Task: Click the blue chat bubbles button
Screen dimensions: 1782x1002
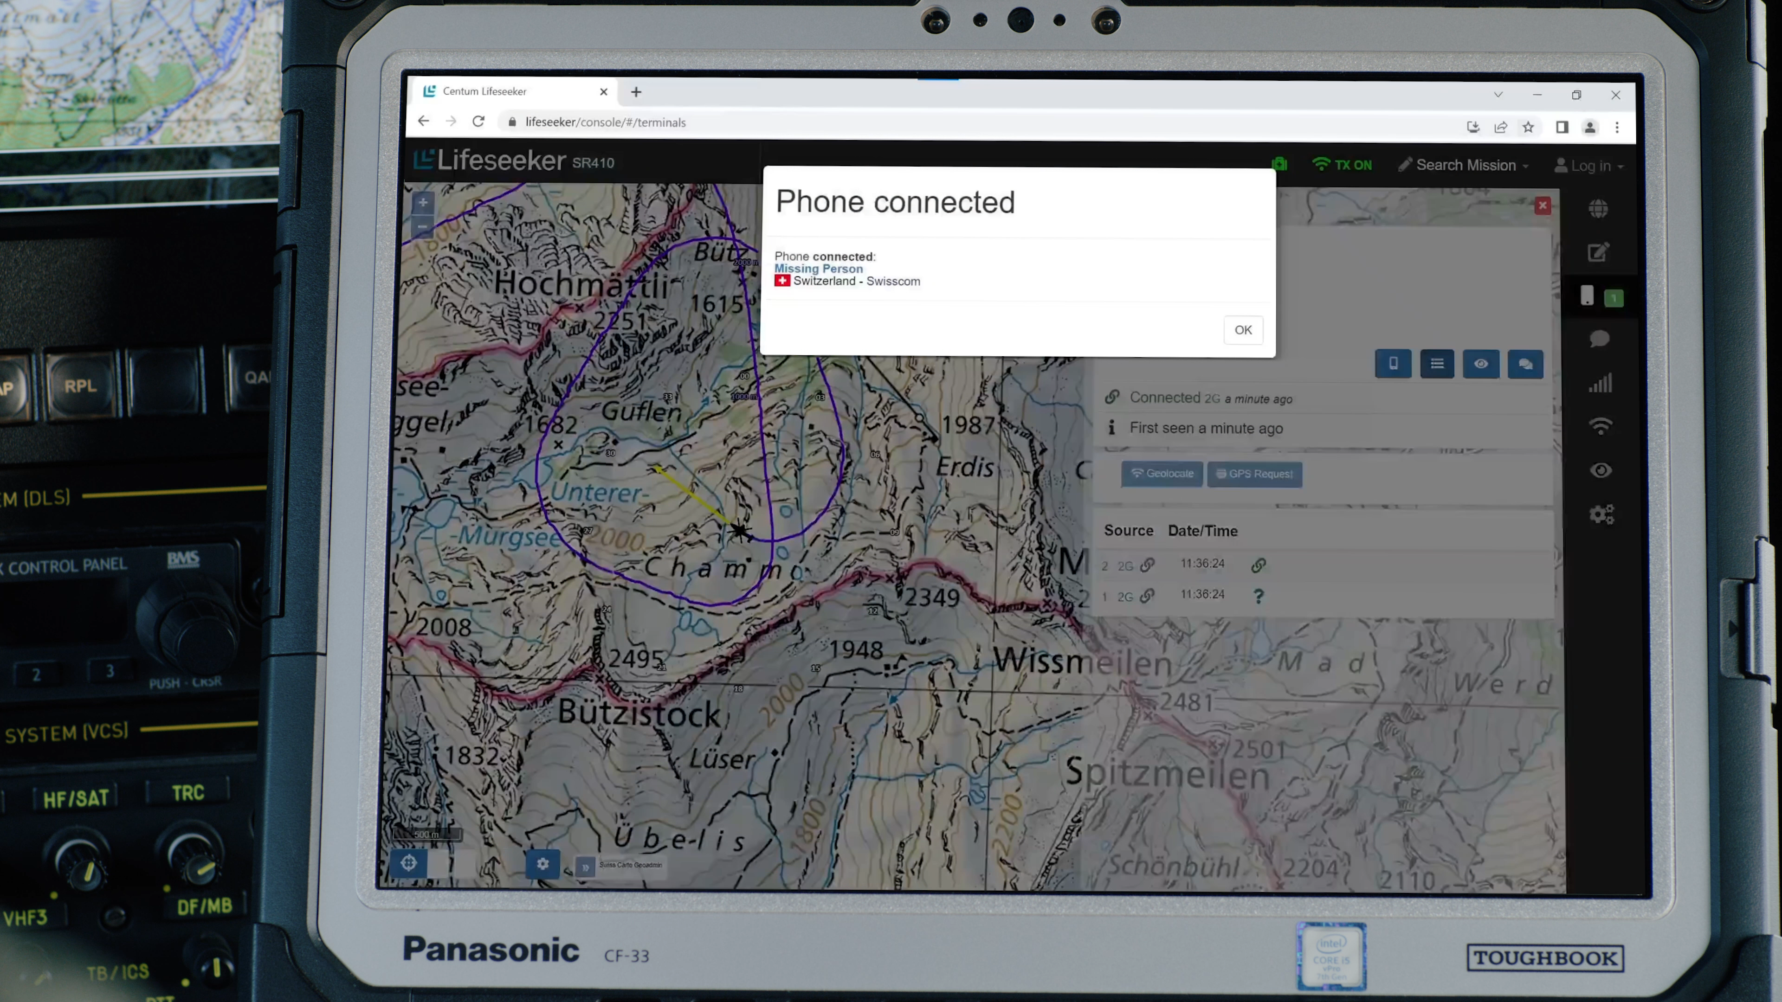Action: pos(1524,365)
